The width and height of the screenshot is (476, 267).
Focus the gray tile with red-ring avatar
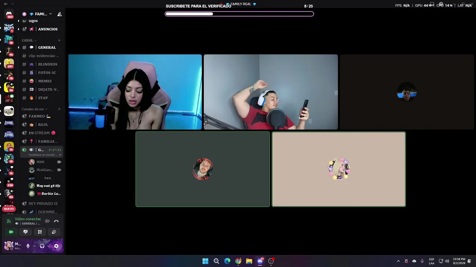(203, 169)
